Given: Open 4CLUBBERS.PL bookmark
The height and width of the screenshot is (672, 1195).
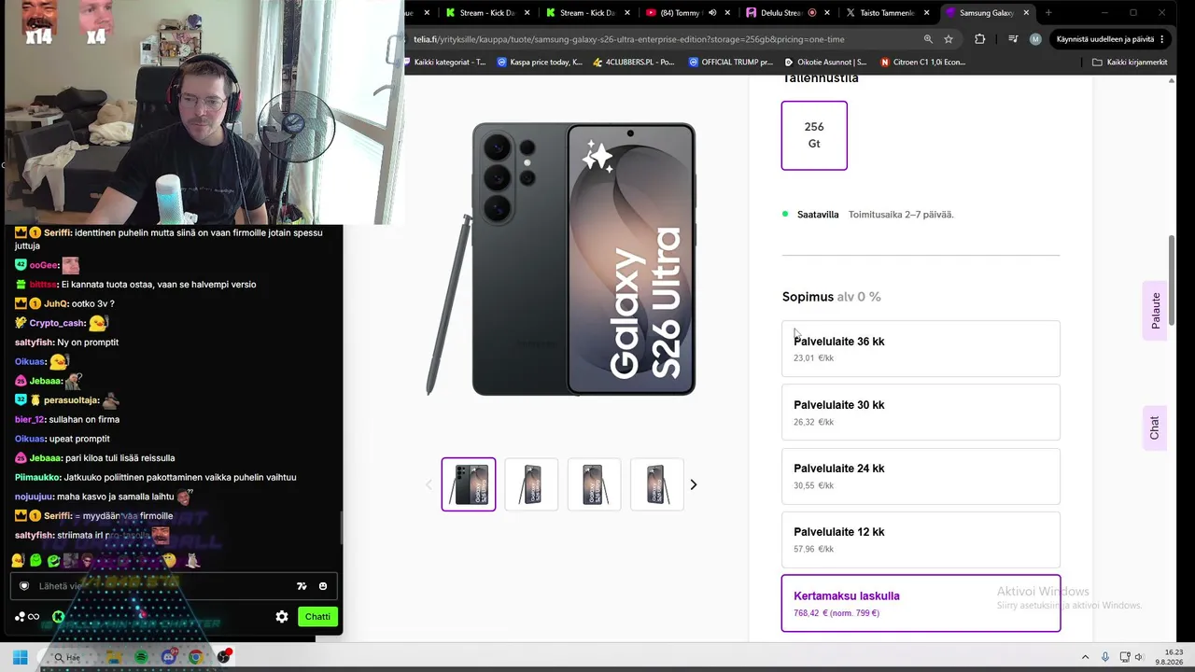Looking at the screenshot, I should (x=634, y=63).
